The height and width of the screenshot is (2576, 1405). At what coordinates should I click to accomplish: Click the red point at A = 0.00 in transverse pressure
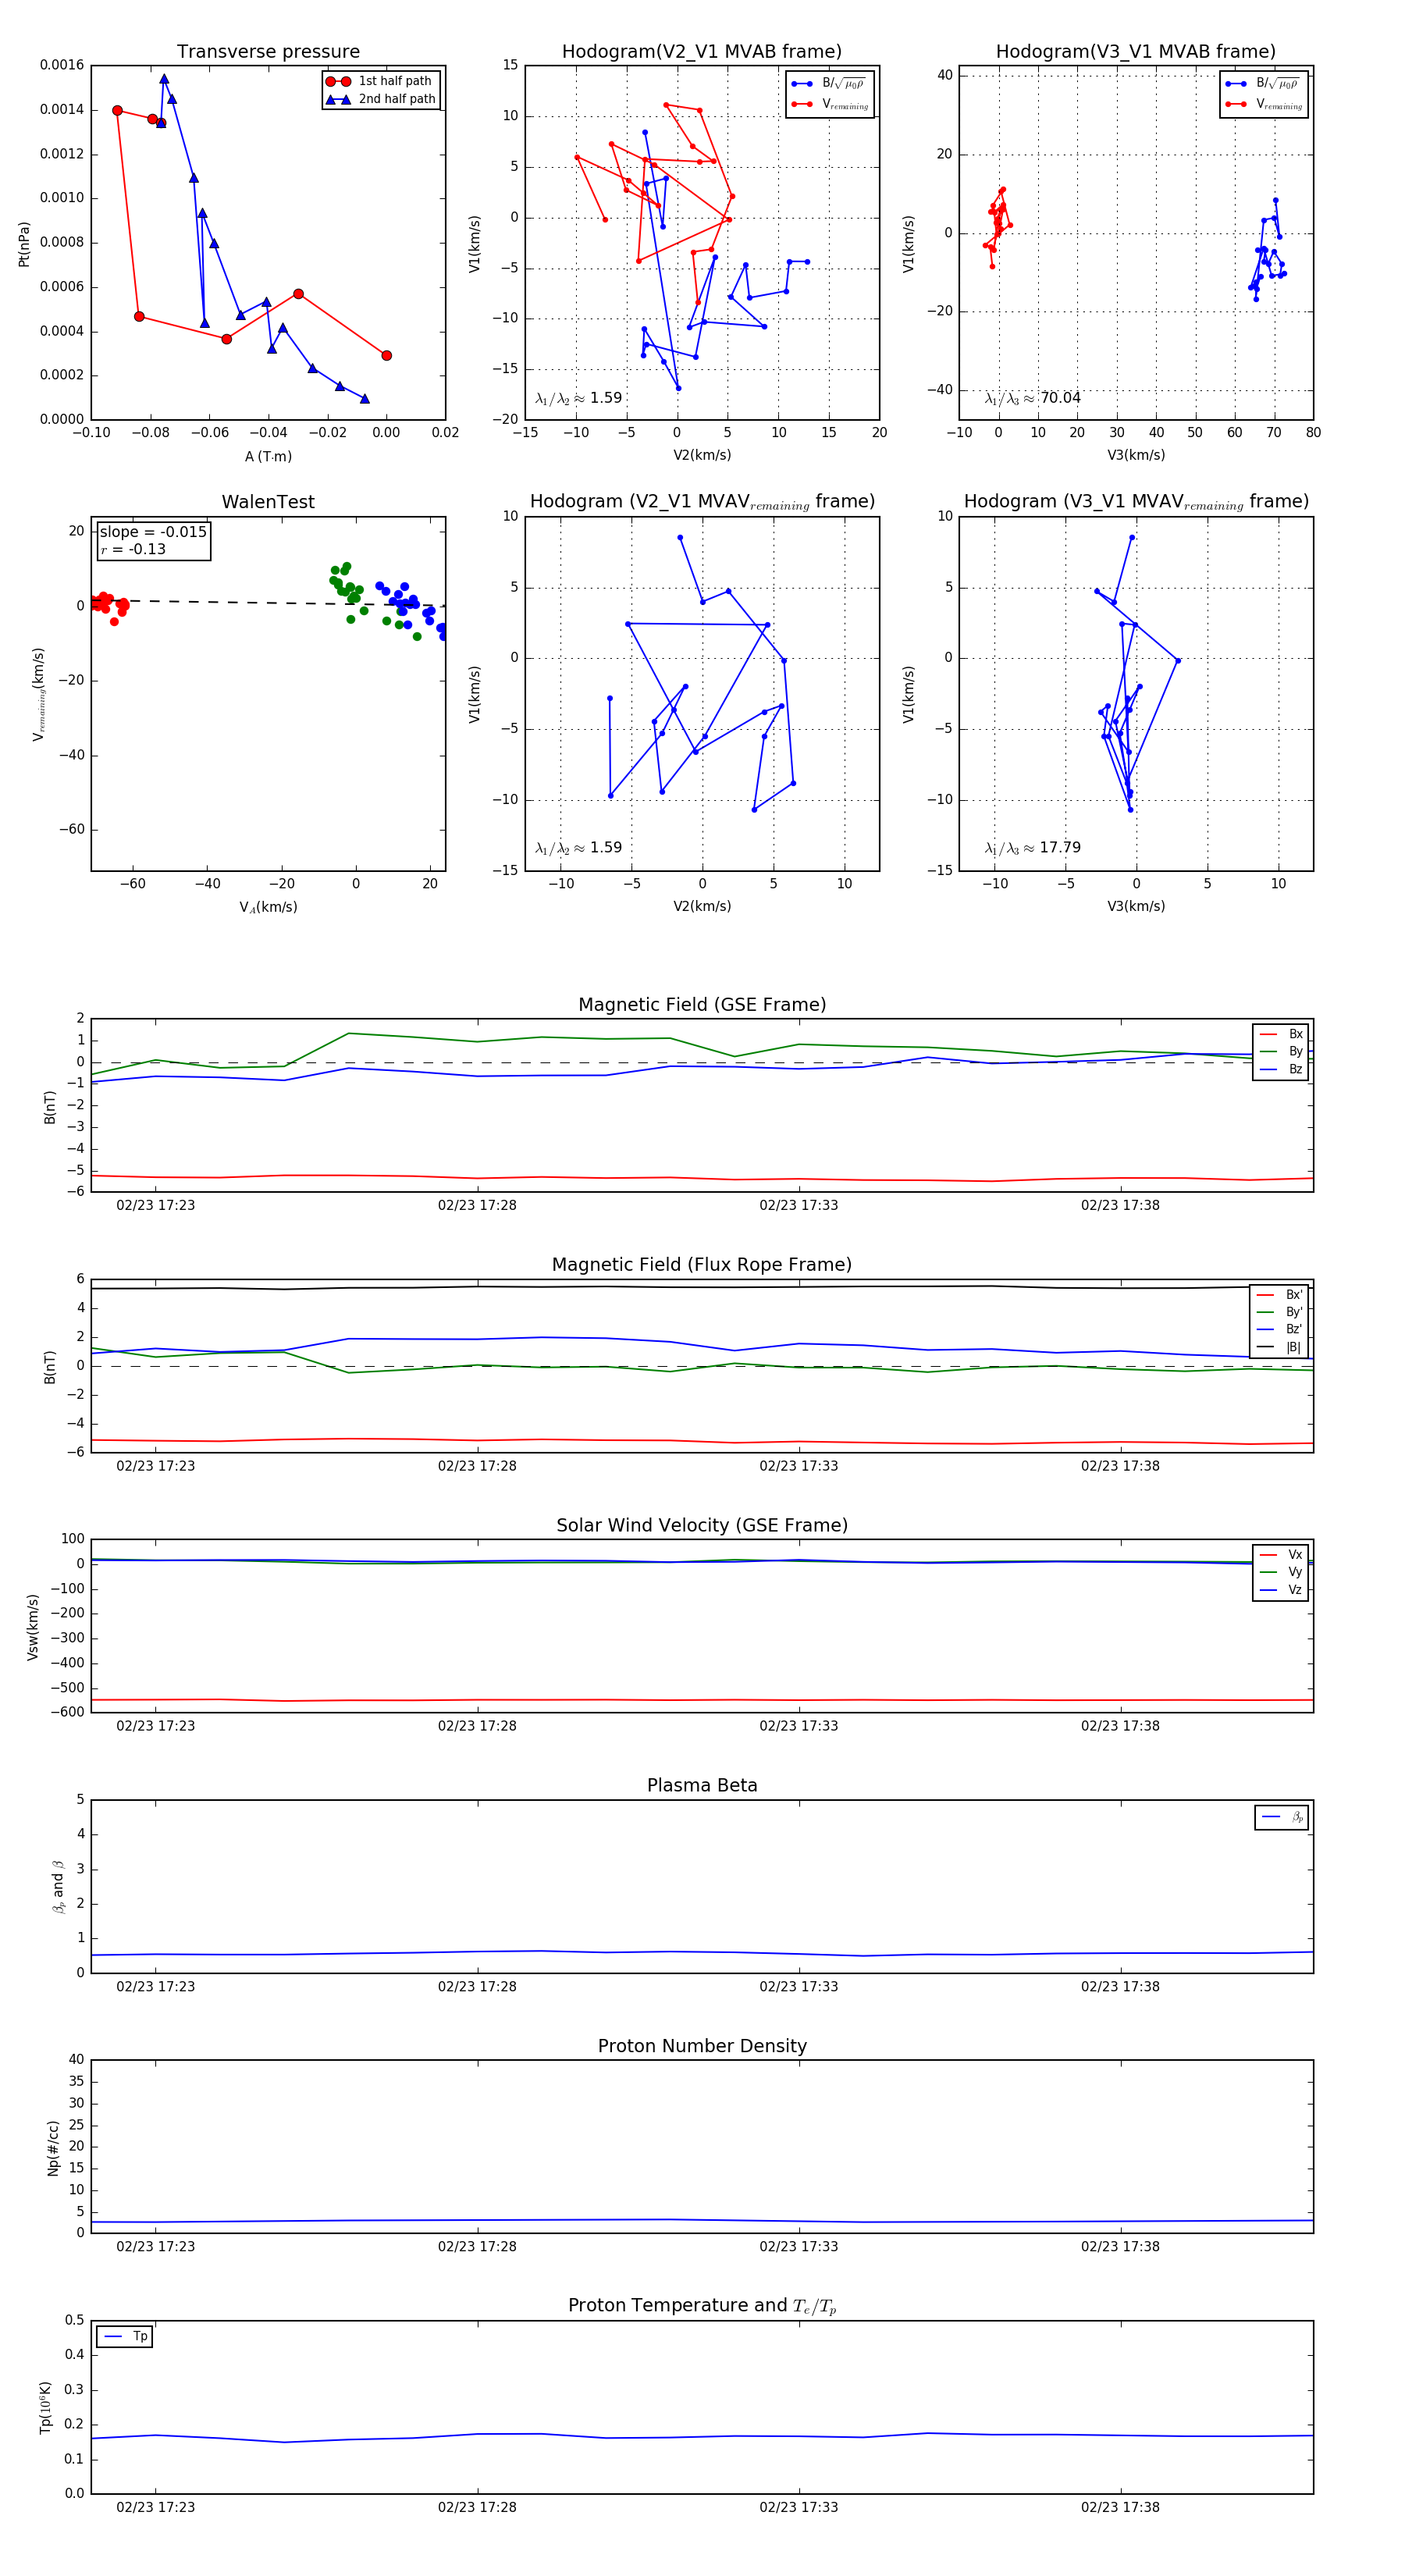[387, 355]
